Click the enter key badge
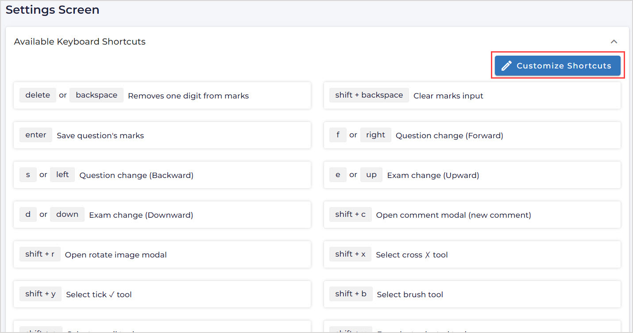 [36, 135]
